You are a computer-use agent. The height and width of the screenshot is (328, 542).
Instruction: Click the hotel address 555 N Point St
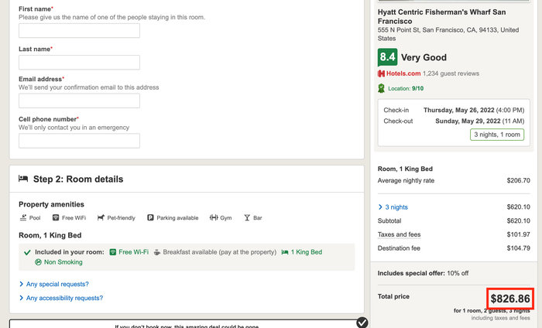tap(448, 34)
